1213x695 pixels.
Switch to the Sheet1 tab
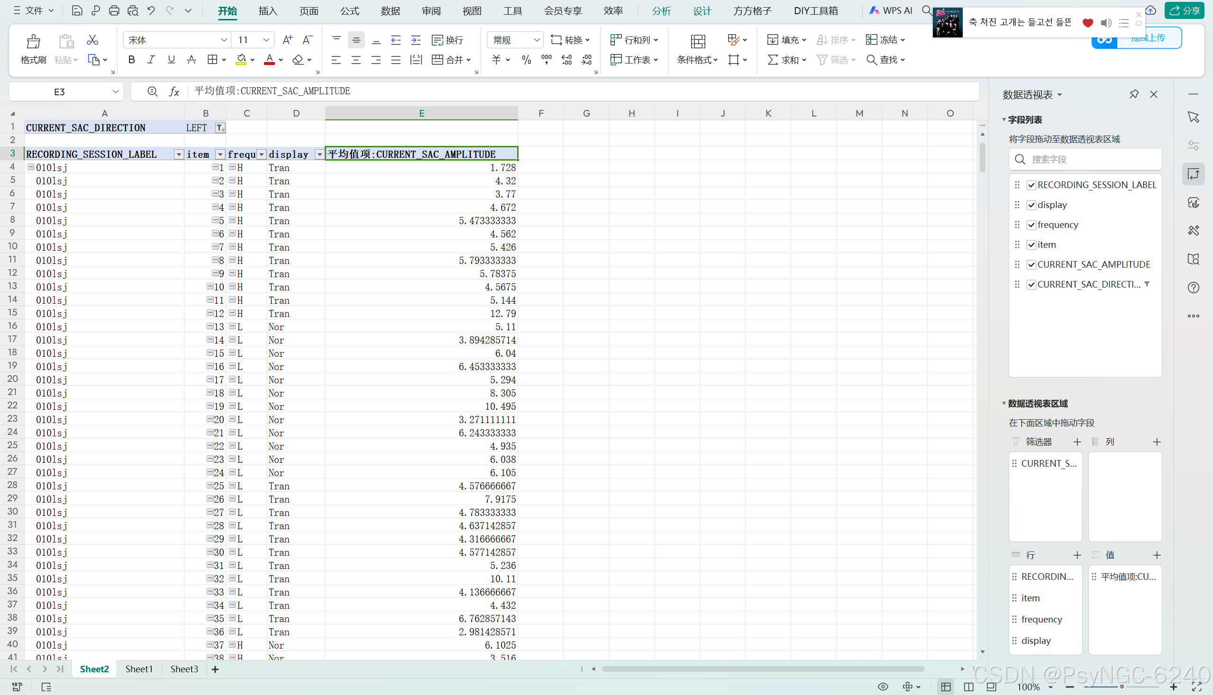tap(138, 669)
